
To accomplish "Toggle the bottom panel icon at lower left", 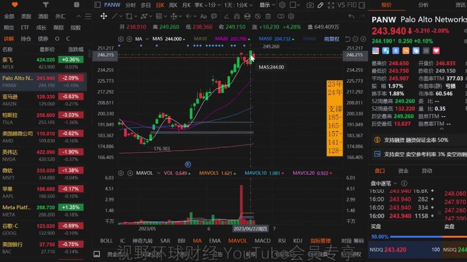I will coord(97,254).
